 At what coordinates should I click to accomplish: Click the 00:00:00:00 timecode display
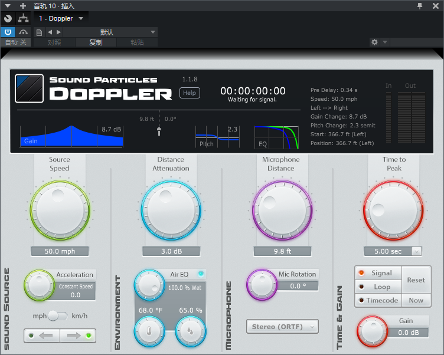point(253,91)
